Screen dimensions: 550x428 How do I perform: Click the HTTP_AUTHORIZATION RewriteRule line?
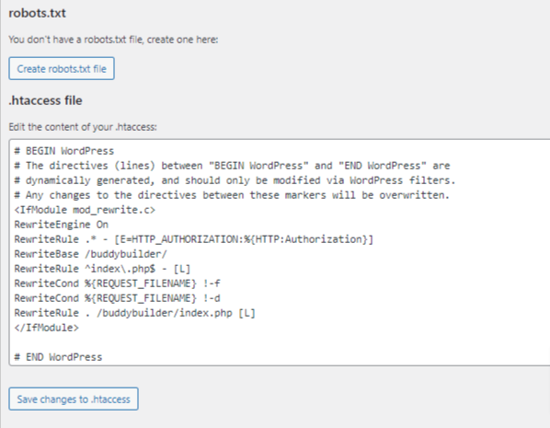coord(194,239)
